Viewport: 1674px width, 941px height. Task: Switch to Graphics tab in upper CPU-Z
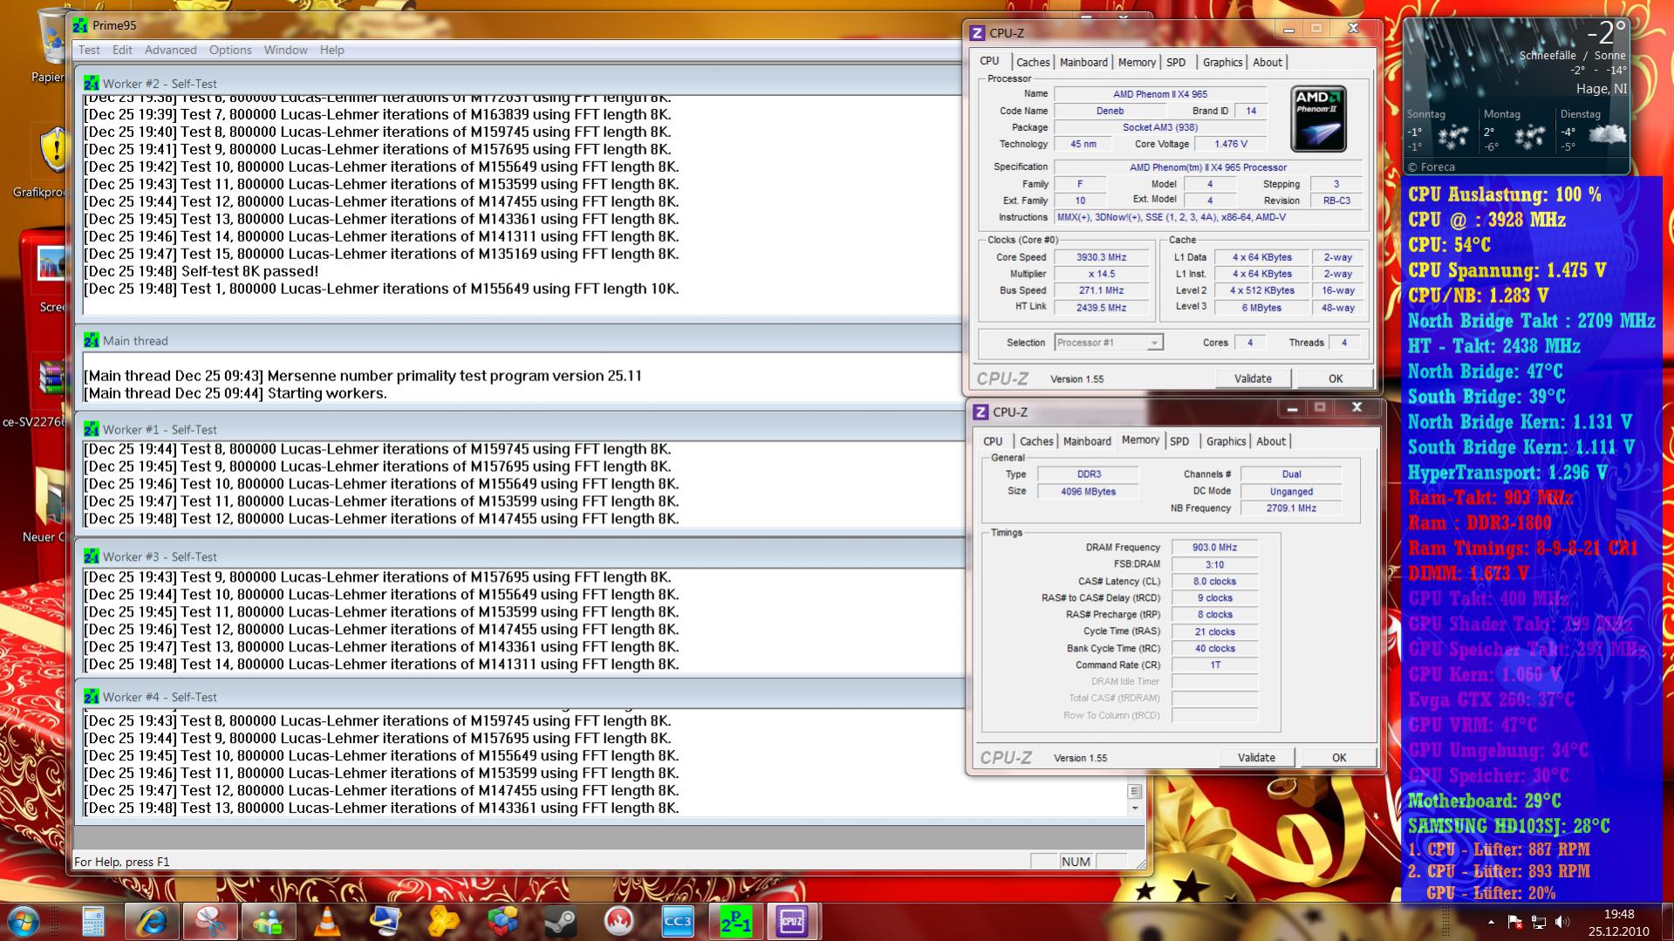click(1222, 62)
